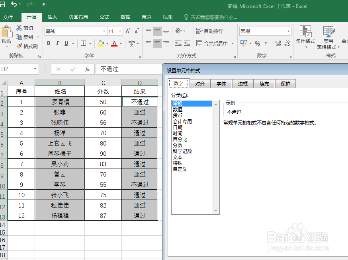Click the category list scroll down arrow

[216, 211]
